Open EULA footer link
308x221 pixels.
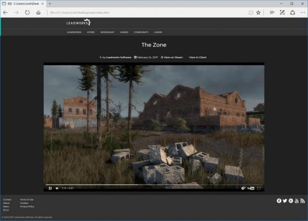(6, 210)
